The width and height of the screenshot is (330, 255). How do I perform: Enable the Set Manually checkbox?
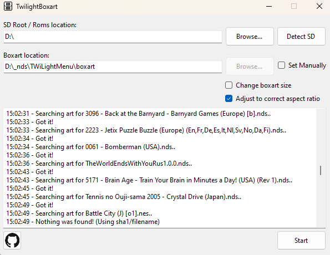tap(281, 65)
